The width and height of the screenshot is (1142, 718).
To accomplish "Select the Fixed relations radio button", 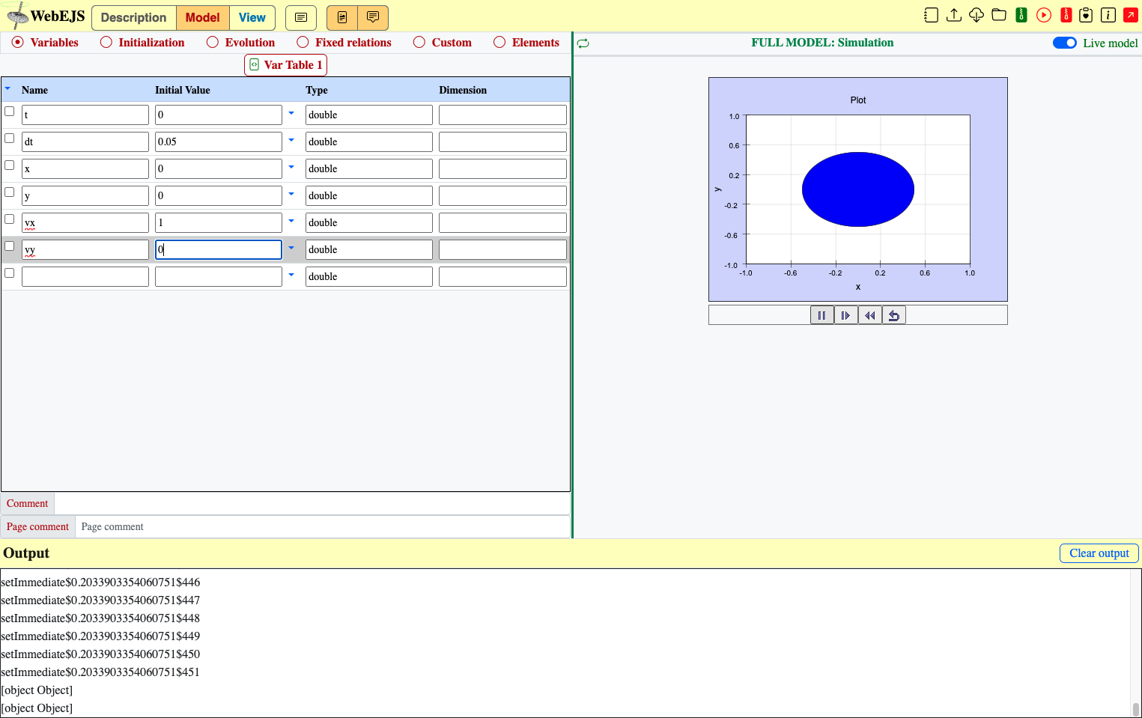I will 303,42.
